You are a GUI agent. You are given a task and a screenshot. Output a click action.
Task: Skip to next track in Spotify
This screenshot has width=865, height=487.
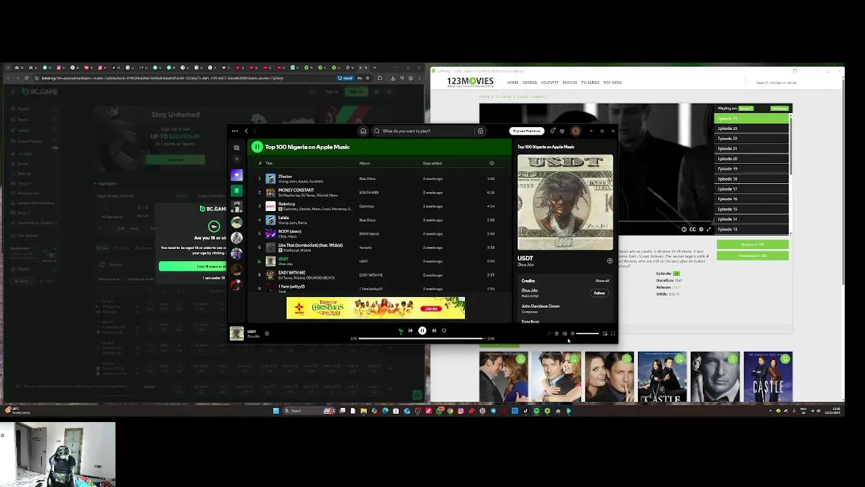tap(434, 331)
